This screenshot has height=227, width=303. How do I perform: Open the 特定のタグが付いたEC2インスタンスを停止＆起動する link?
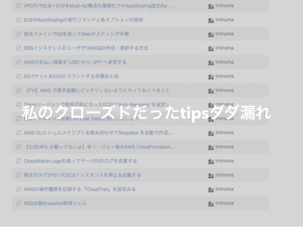82,175
